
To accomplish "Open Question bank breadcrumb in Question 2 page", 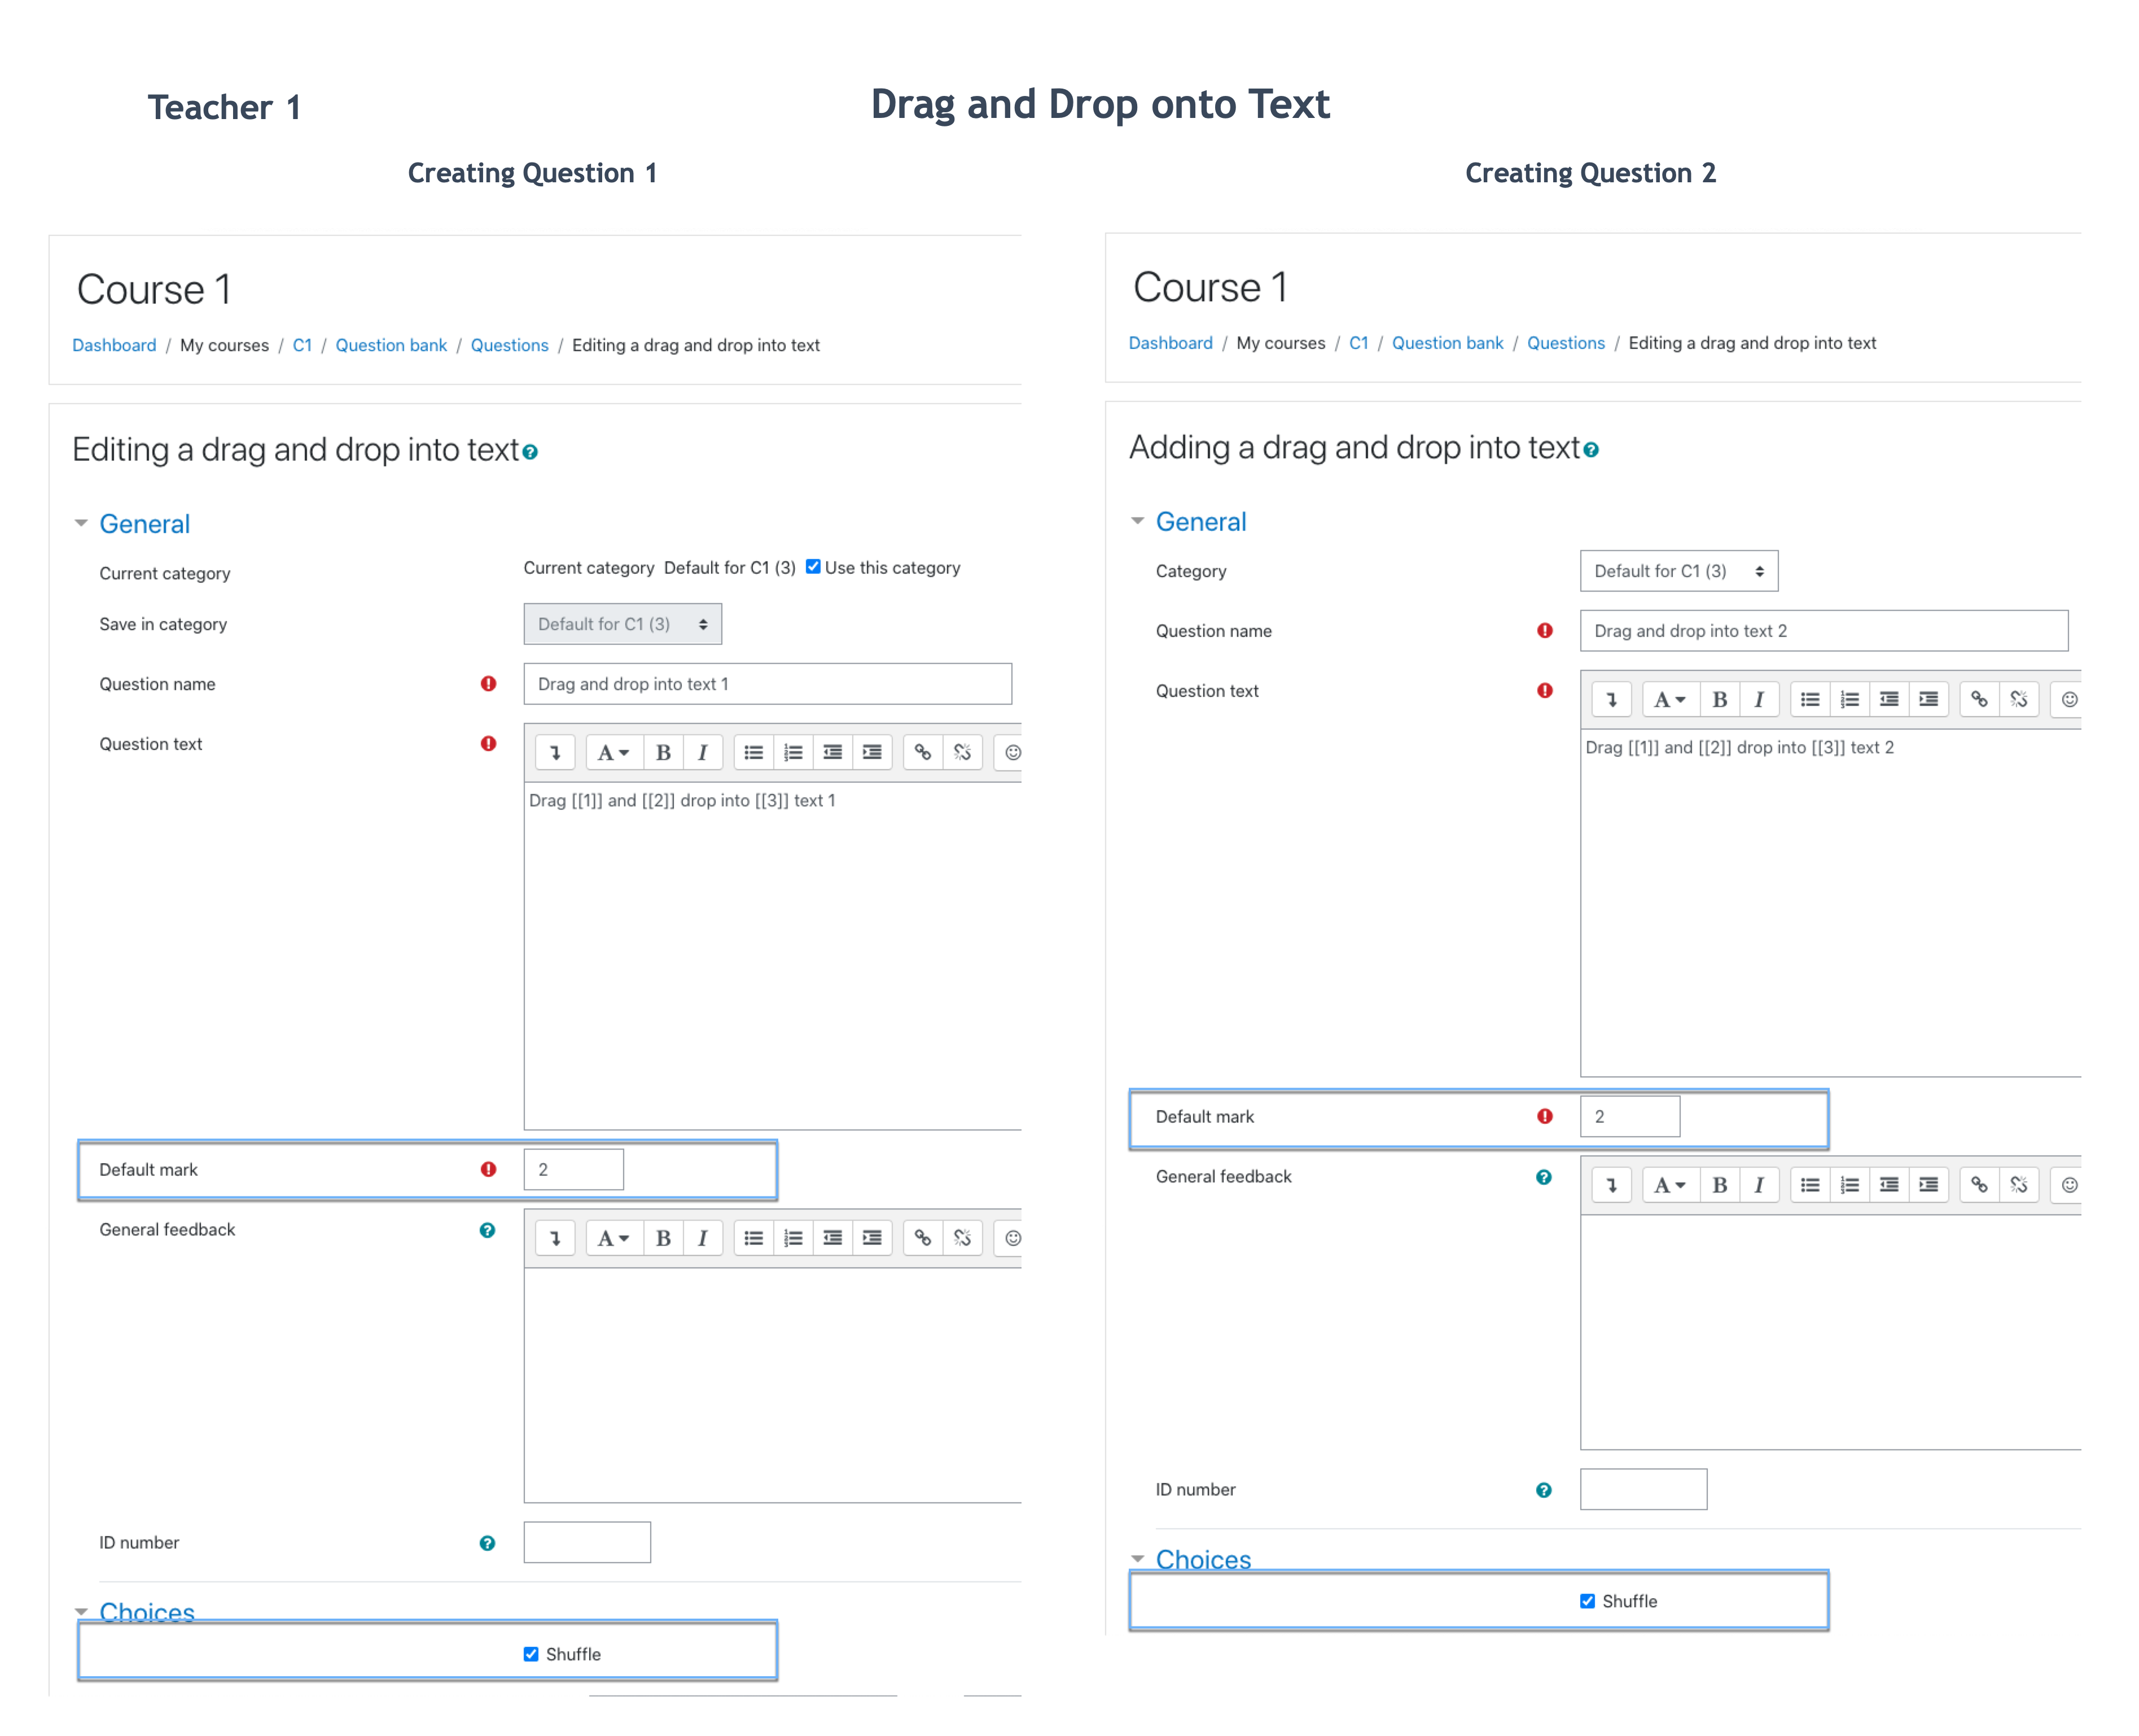I will tap(1448, 343).
